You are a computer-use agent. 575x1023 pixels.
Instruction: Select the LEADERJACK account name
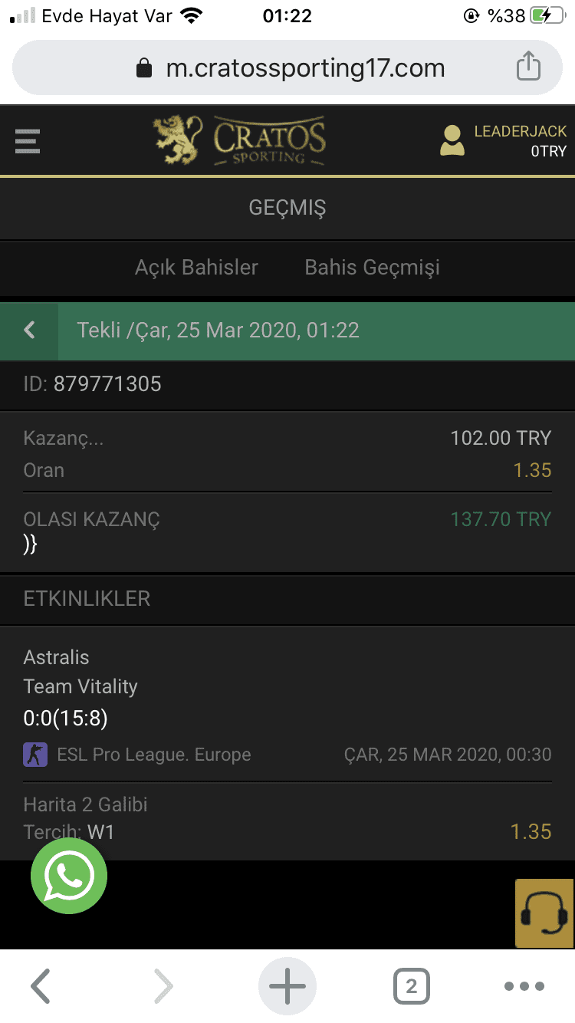coord(521,131)
